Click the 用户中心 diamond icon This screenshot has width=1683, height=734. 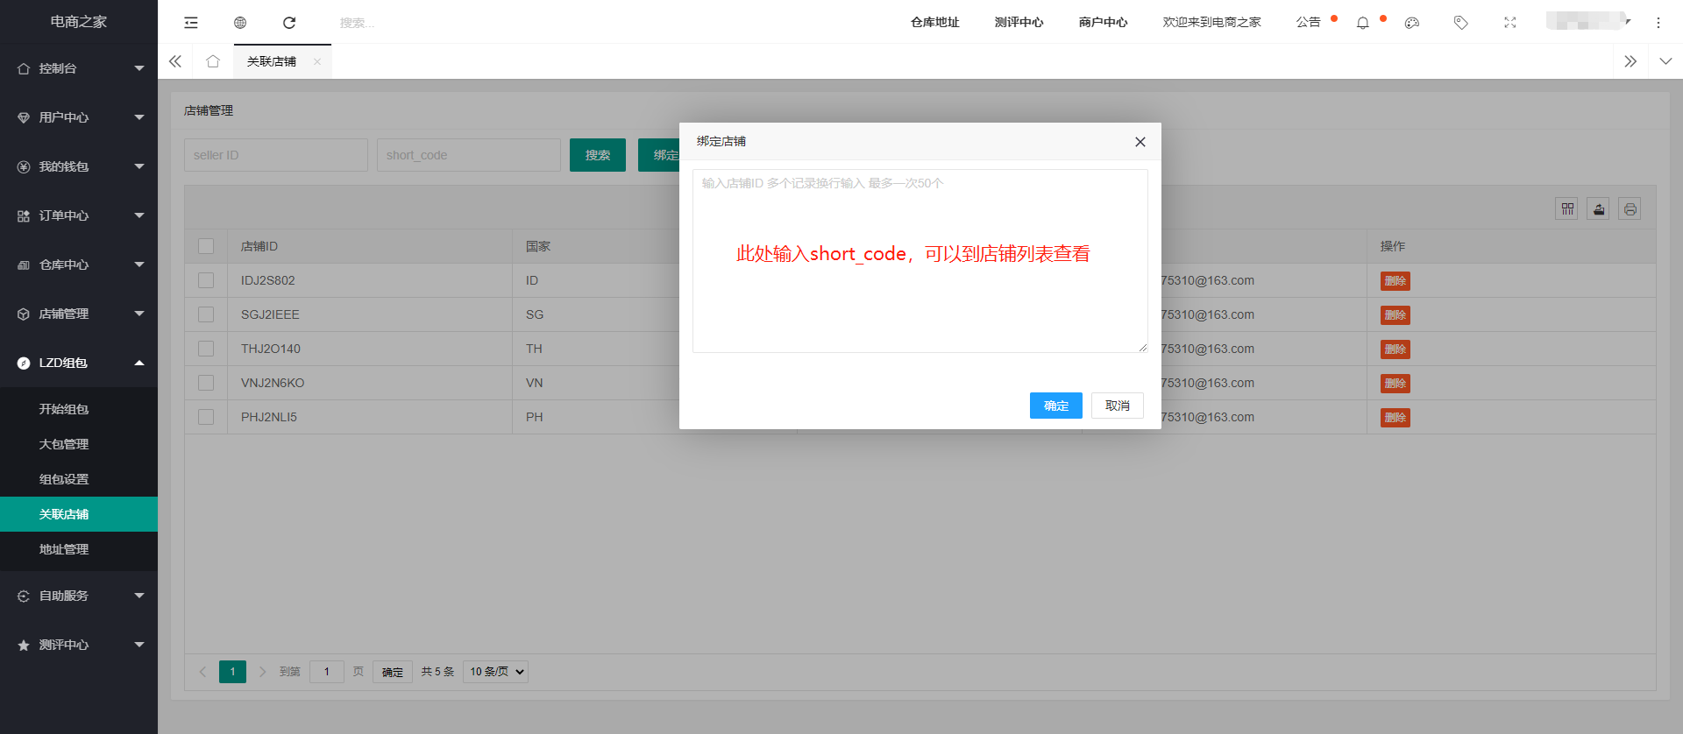pyautogui.click(x=24, y=117)
